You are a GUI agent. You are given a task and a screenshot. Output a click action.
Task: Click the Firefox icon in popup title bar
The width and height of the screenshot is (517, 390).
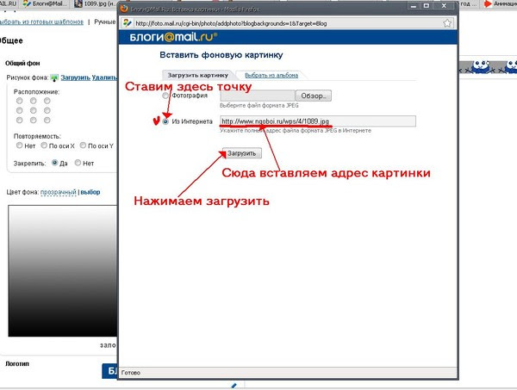(x=124, y=9)
